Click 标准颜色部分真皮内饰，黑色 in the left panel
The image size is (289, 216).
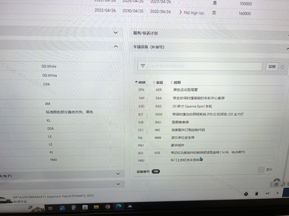(69, 112)
